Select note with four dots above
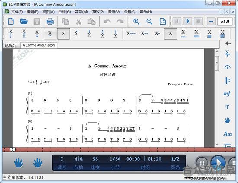Screen dimensions: 238x183 coord(116,34)
